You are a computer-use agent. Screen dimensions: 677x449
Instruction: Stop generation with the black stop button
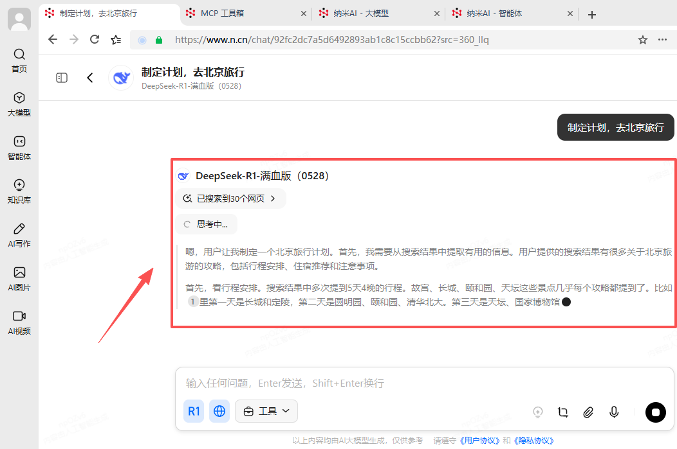click(x=655, y=412)
